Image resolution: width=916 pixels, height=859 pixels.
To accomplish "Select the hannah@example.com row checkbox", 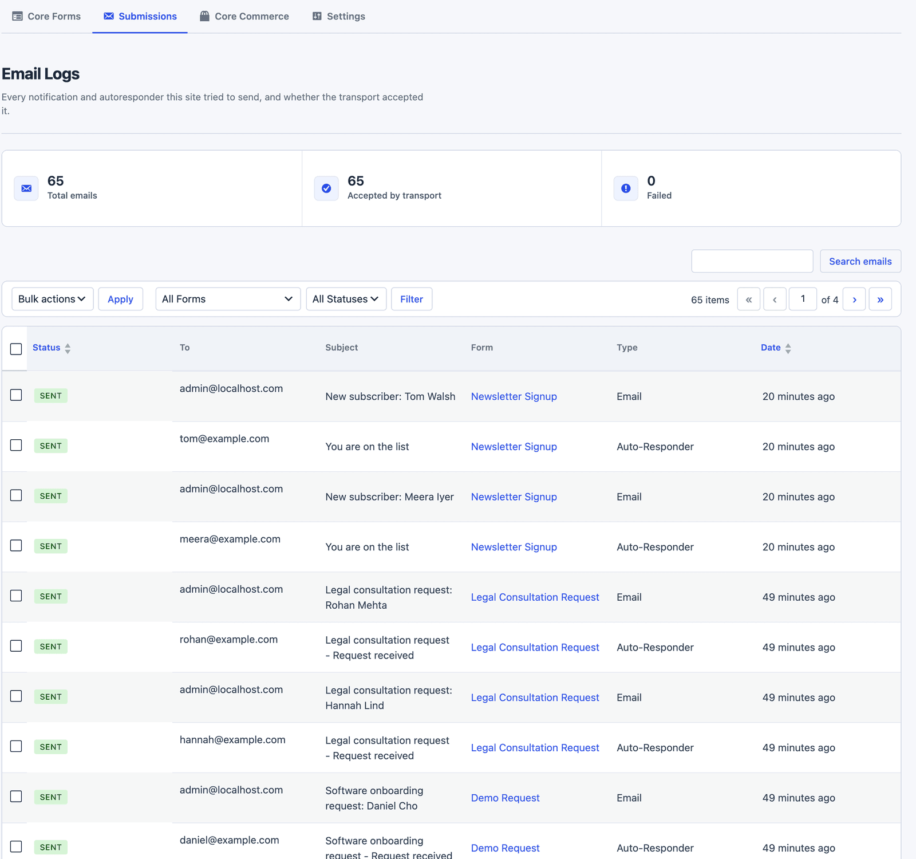I will tap(16, 746).
